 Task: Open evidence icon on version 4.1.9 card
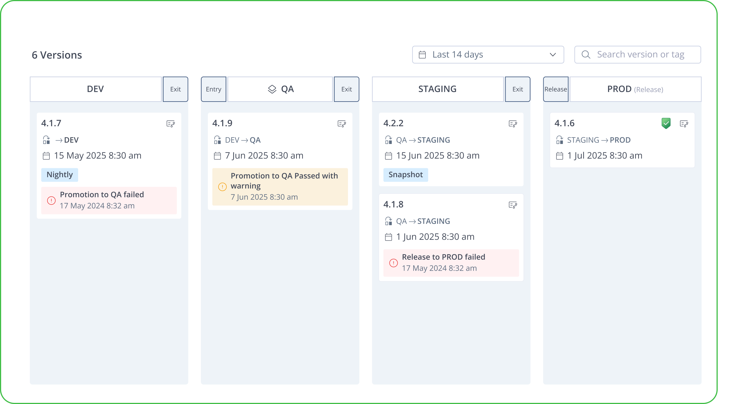point(342,124)
